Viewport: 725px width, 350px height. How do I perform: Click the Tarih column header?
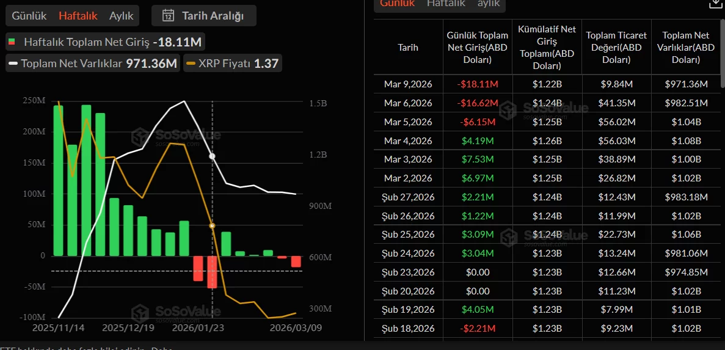click(x=408, y=47)
